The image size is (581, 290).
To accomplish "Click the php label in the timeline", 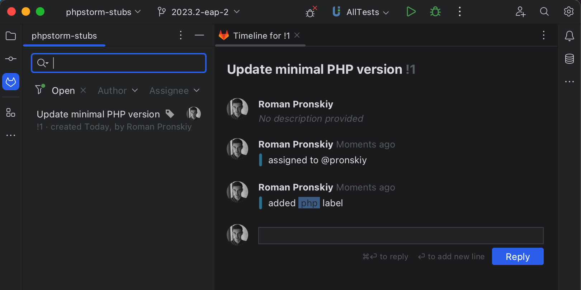I will point(309,203).
